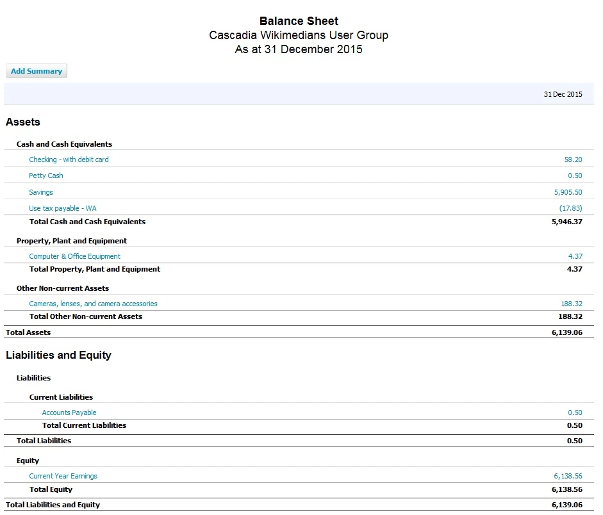Click the Property, Plant and Equipment subheading
Image resolution: width=603 pixels, height=515 pixels.
coord(72,241)
